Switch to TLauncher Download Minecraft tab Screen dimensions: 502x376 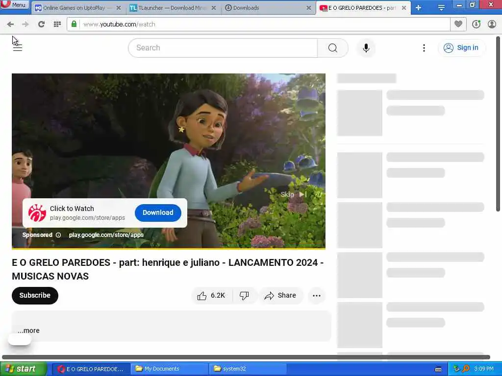pyautogui.click(x=172, y=8)
